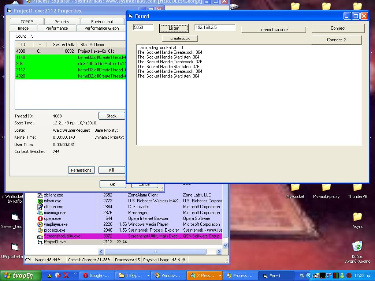
Task: Select the My-multi-proxy desktop folder
Action: point(326,191)
